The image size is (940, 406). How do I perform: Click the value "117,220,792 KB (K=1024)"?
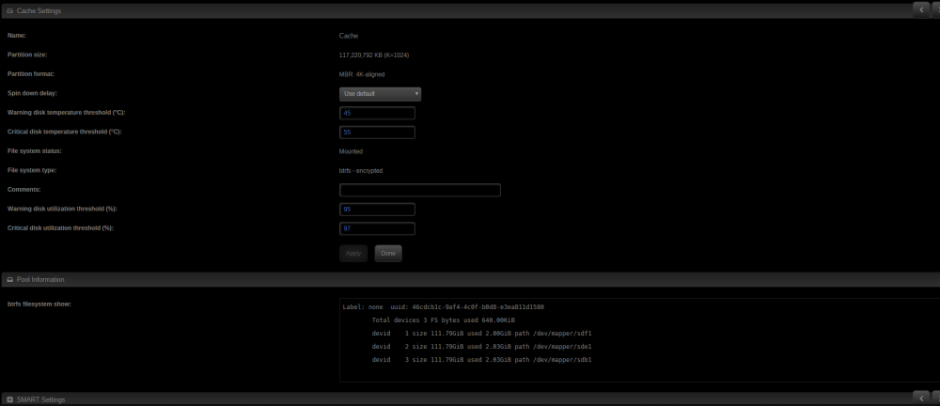pos(374,55)
